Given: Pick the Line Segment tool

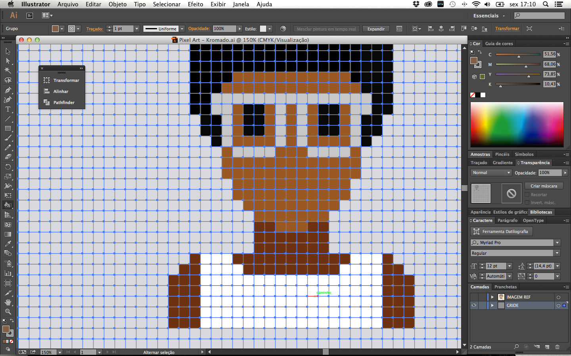Looking at the screenshot, I should click(8, 119).
